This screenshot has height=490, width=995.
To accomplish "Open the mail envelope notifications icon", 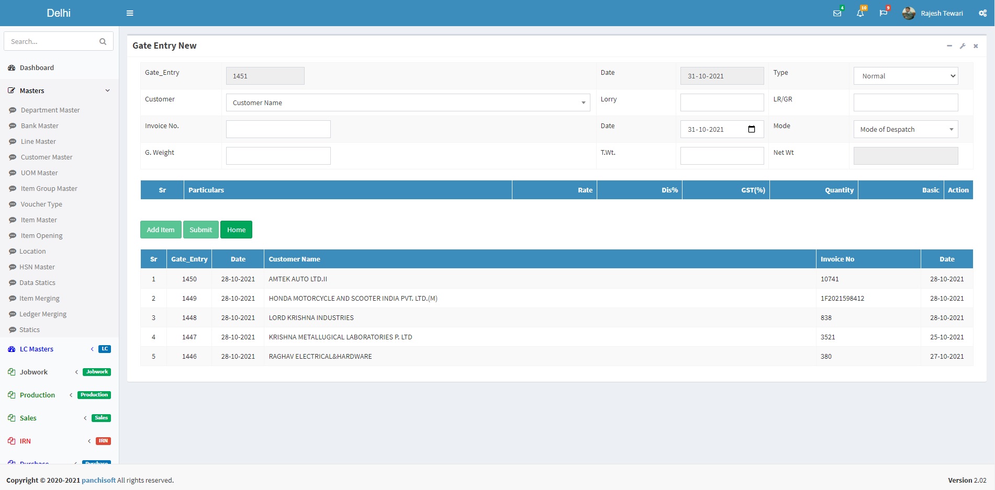I will (837, 13).
